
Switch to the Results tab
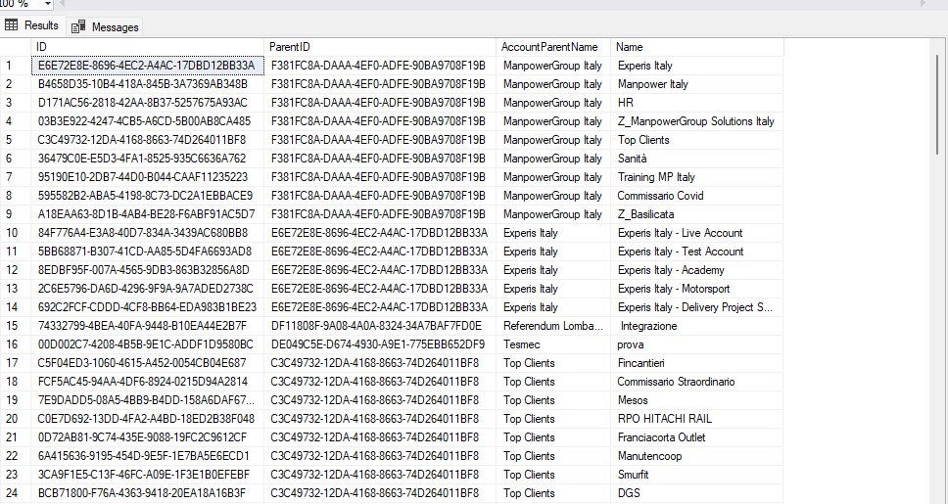(32, 26)
